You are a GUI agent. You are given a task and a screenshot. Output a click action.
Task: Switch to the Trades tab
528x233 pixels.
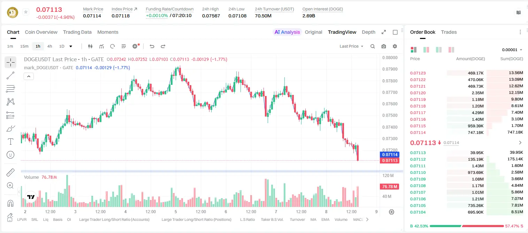449,32
